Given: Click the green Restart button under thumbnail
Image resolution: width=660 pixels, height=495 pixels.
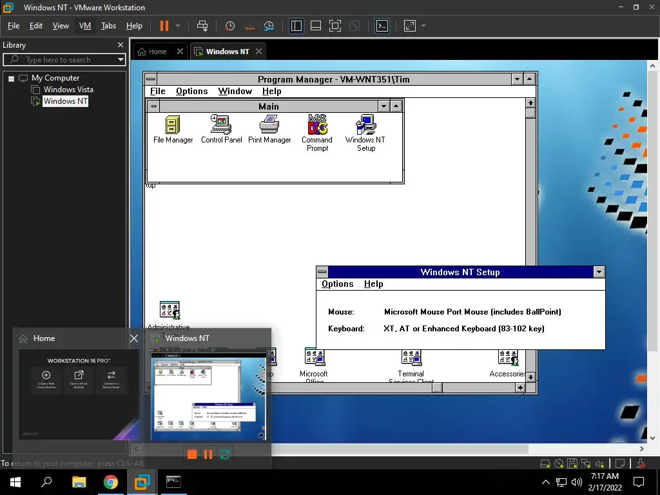Looking at the screenshot, I should tap(225, 454).
